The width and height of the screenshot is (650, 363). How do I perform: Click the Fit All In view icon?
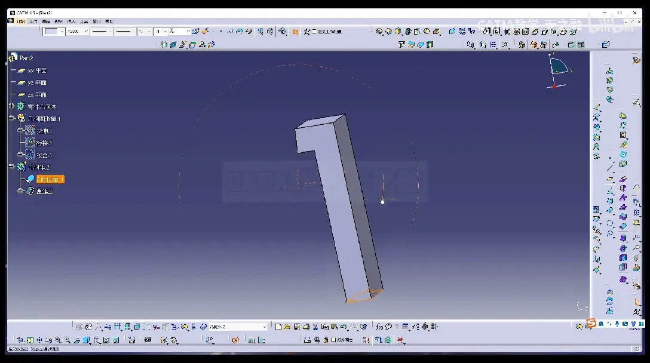coord(30,340)
